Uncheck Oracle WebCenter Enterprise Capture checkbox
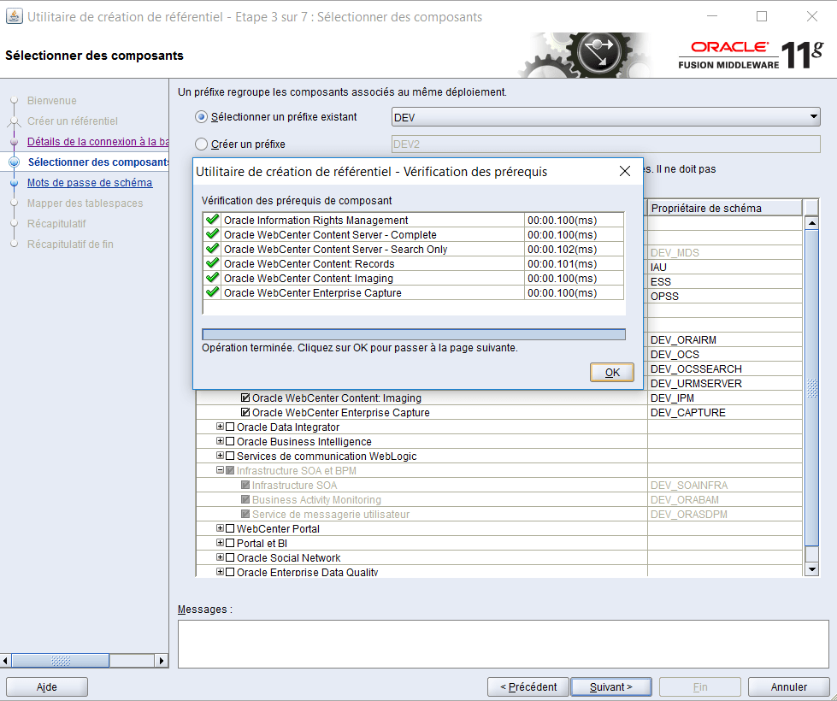Image resolution: width=837 pixels, height=701 pixels. point(245,413)
